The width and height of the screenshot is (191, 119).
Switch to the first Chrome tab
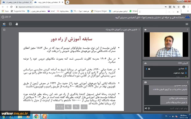[17, 2]
